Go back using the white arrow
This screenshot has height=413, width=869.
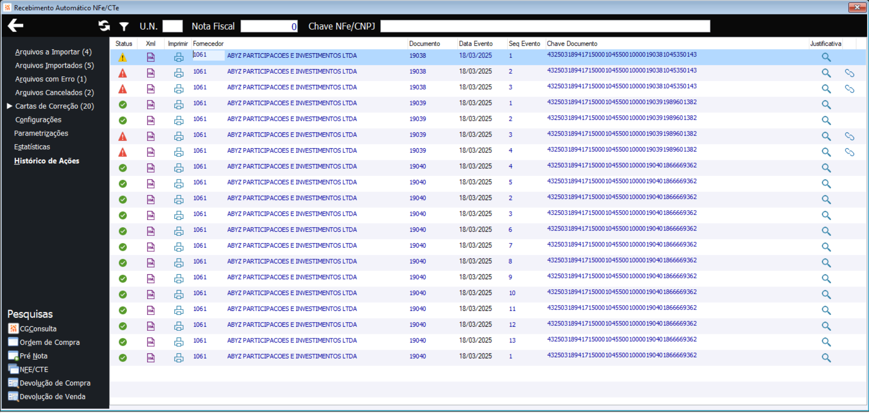point(15,26)
